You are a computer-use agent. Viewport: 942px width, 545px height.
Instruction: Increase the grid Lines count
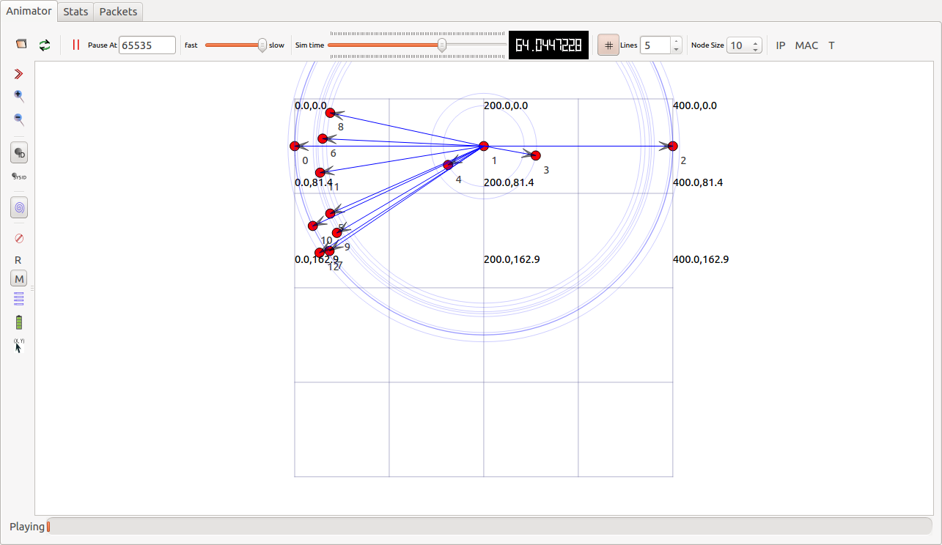[x=676, y=42]
